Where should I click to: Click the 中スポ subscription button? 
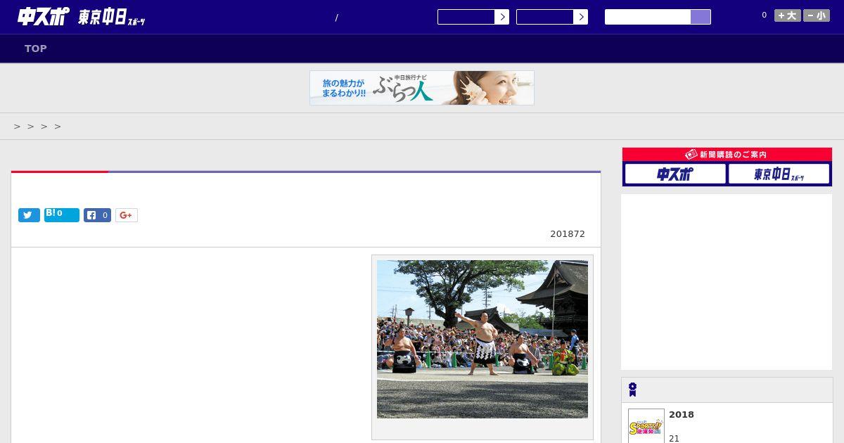[675, 174]
